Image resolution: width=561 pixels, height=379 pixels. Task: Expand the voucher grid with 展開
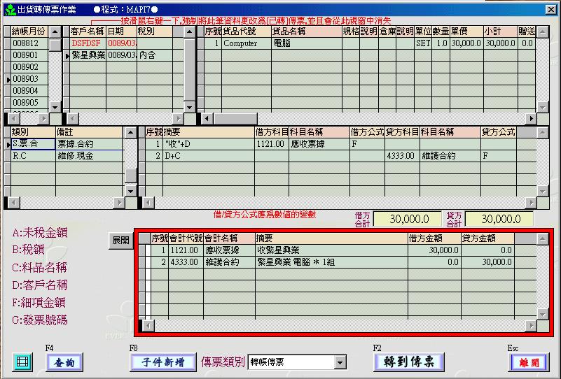(120, 240)
